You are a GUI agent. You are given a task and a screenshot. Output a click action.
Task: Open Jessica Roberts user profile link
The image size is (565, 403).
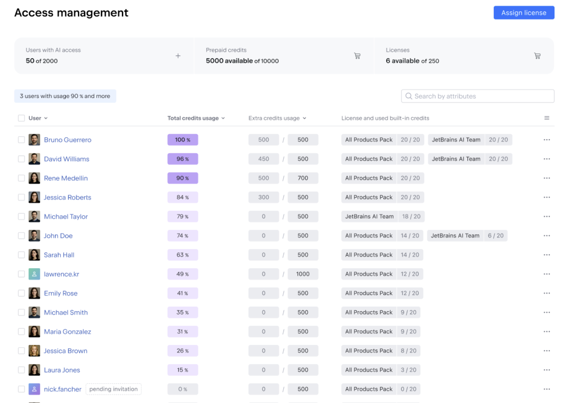[67, 198]
